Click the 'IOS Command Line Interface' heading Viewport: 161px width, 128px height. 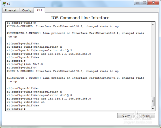[x=80, y=18]
